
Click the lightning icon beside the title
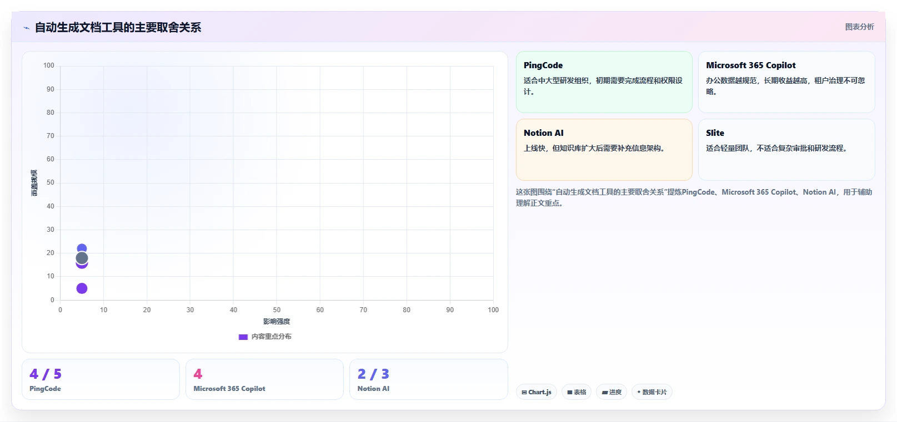(x=26, y=28)
